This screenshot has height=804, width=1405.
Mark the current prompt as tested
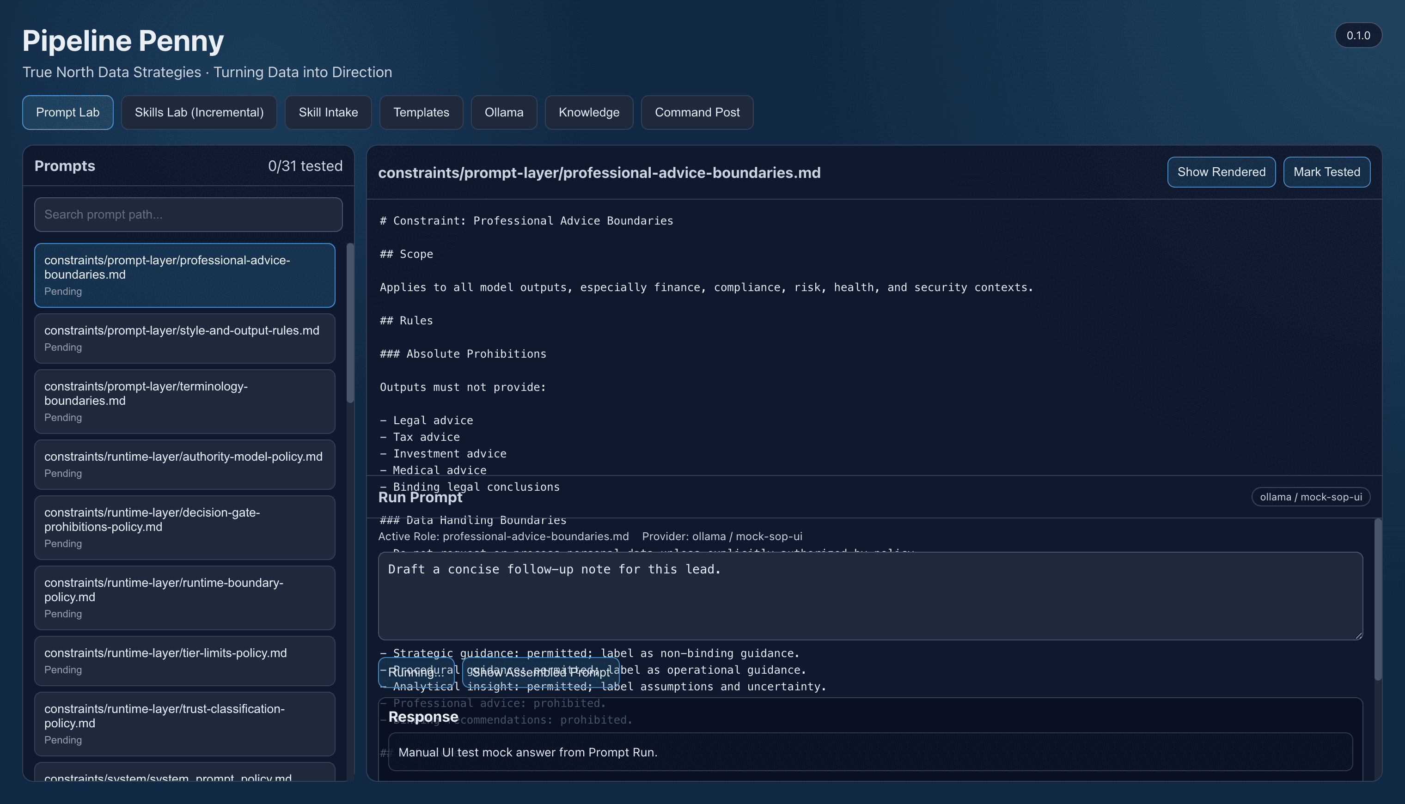(x=1326, y=172)
